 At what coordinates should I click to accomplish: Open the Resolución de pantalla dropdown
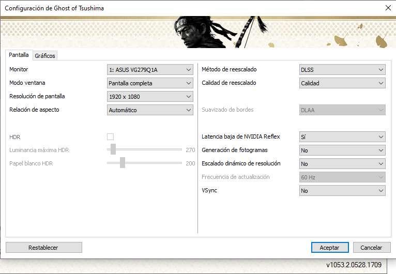[x=150, y=97]
